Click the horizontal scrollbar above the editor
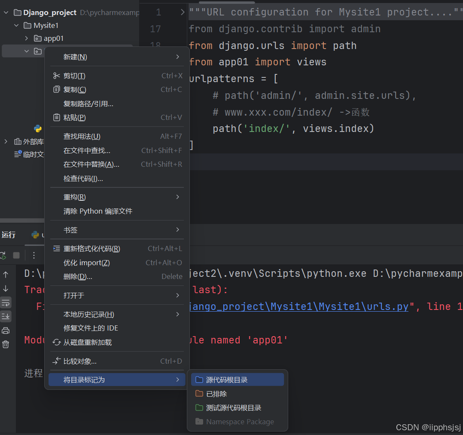Image resolution: width=463 pixels, height=435 pixels. 228,2
